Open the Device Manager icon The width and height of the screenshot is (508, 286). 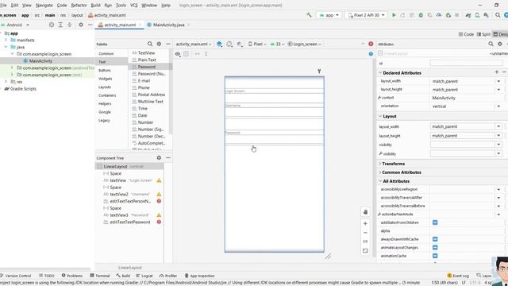click(x=477, y=15)
